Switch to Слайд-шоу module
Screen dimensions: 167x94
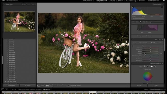(131, 1)
